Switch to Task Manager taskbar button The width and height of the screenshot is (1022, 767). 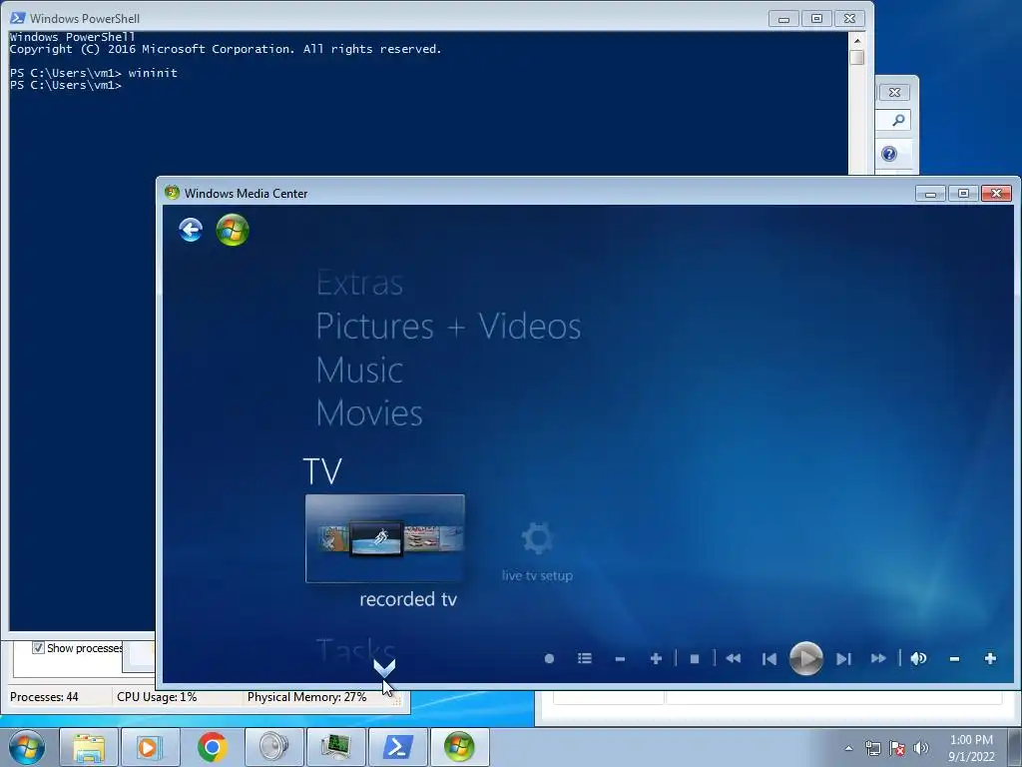(335, 747)
